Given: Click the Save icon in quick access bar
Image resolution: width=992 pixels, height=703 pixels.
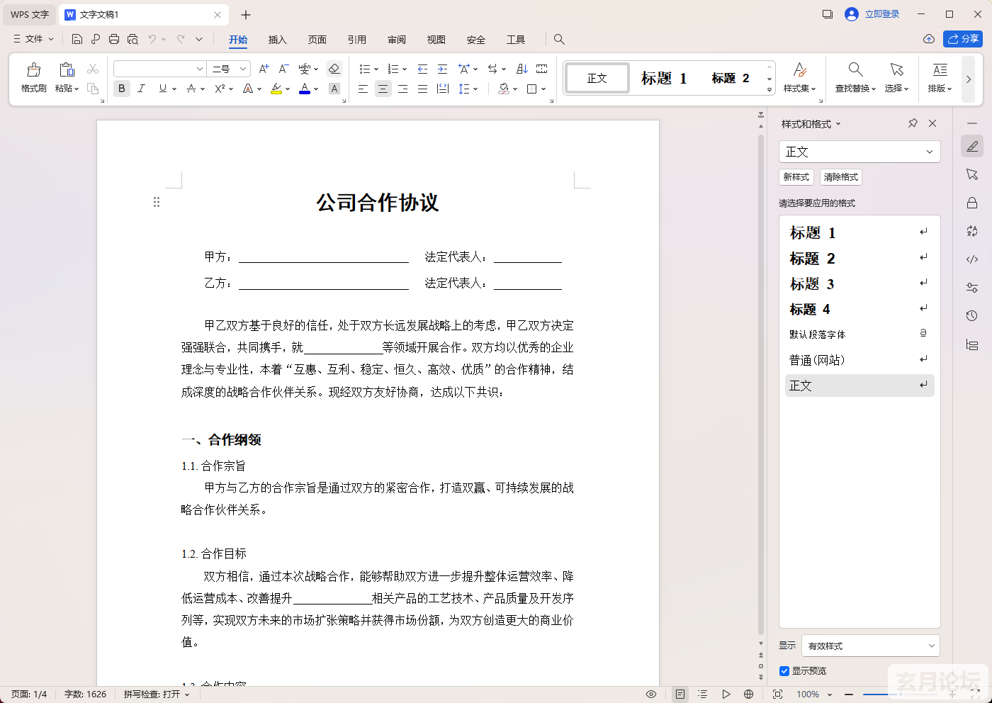Looking at the screenshot, I should tap(77, 39).
